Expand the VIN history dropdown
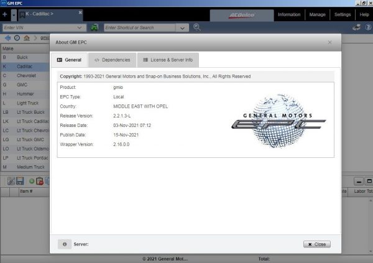The height and width of the screenshot is (263, 373). [x=80, y=27]
